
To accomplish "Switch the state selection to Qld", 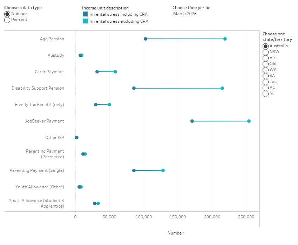I will point(266,64).
